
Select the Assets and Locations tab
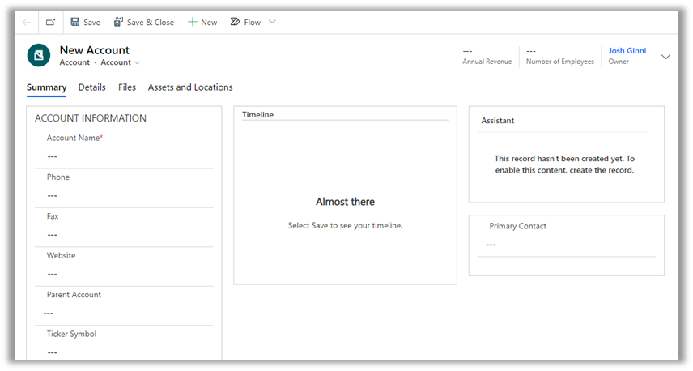point(190,87)
